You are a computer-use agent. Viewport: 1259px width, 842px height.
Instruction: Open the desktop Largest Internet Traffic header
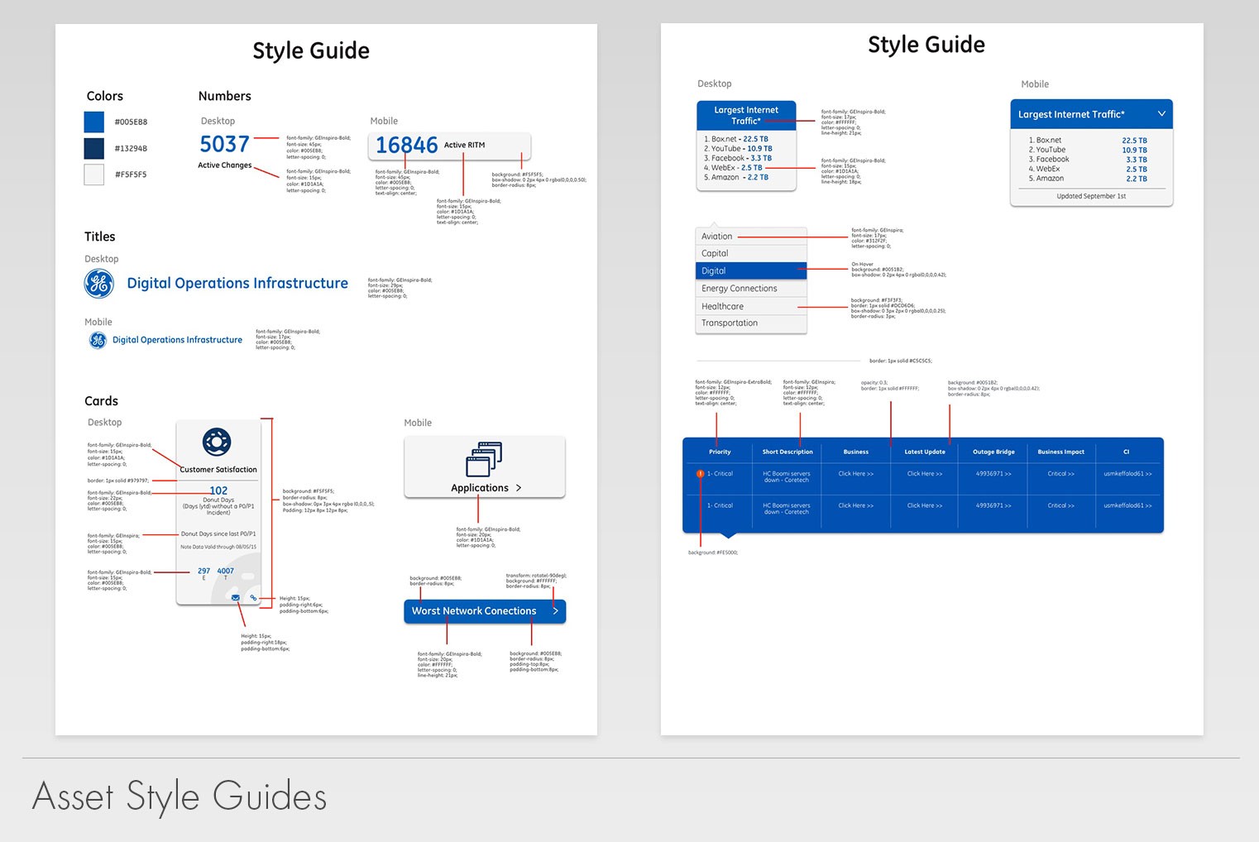click(x=746, y=115)
